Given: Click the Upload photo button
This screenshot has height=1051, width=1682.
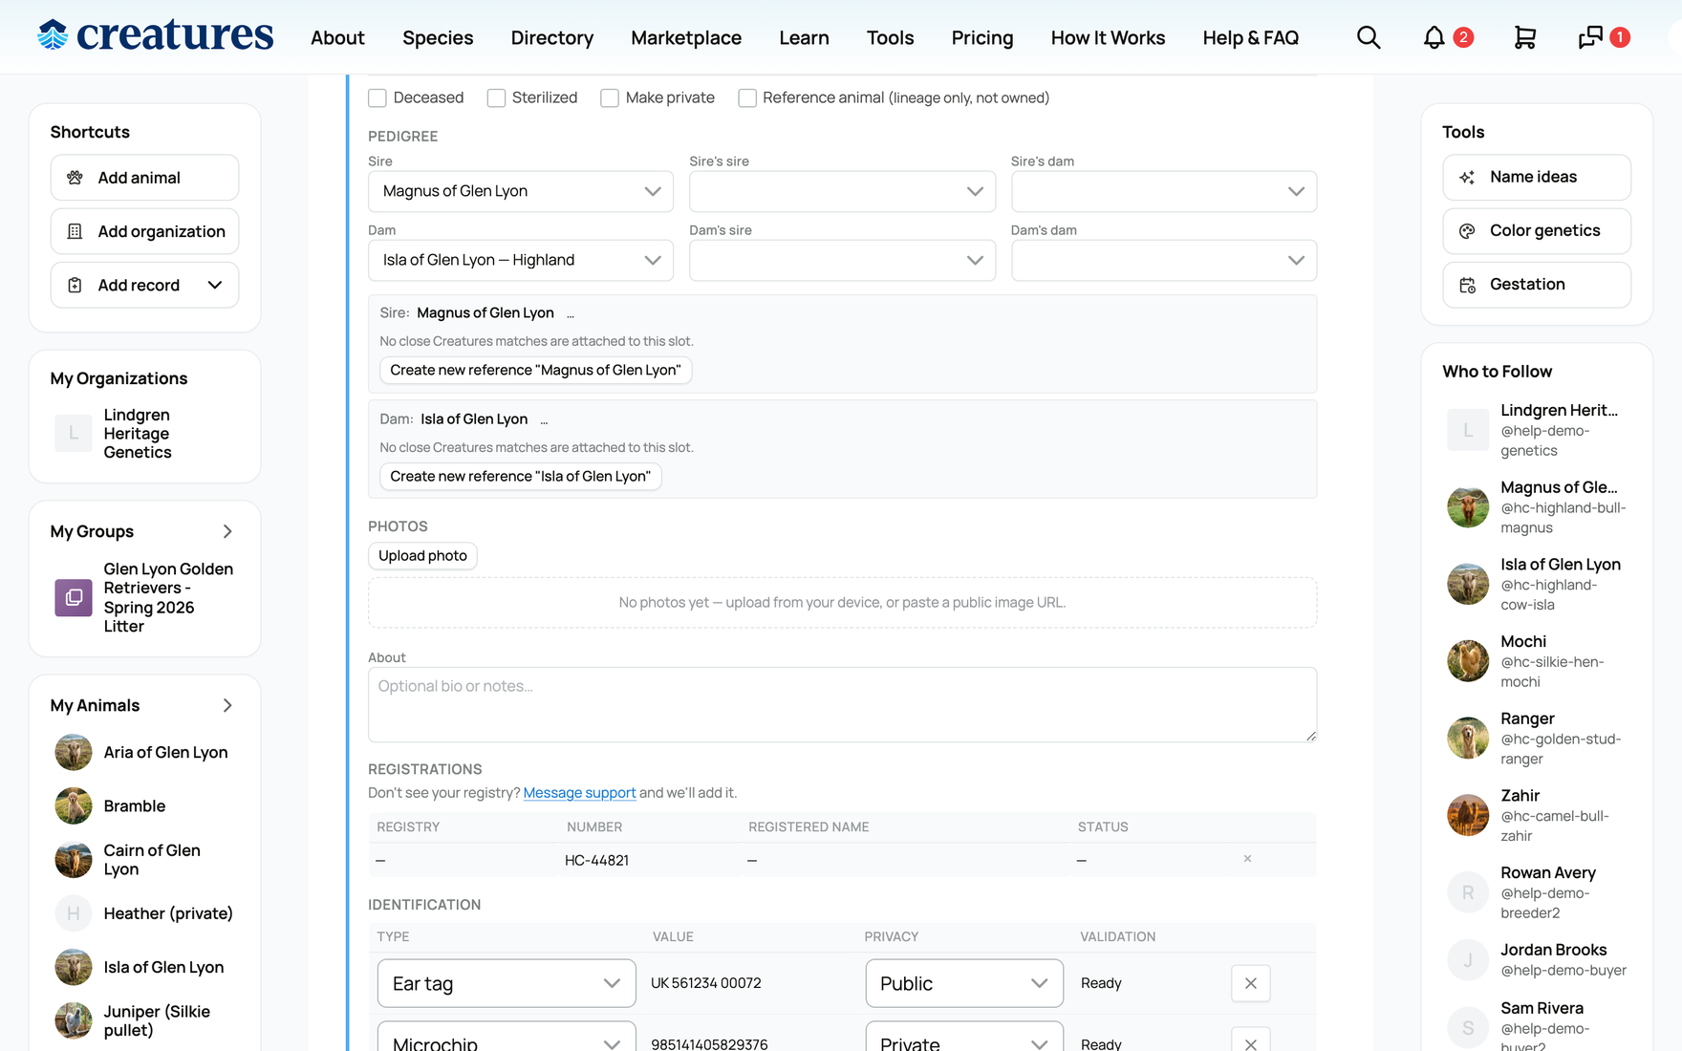Looking at the screenshot, I should point(422,555).
